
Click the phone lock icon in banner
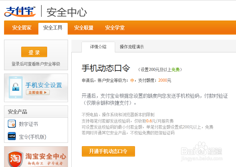(x=15, y=87)
